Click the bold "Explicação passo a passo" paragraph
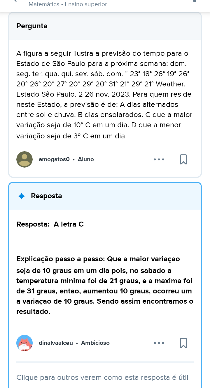Screen dimensions: 210x388 pos(104,285)
